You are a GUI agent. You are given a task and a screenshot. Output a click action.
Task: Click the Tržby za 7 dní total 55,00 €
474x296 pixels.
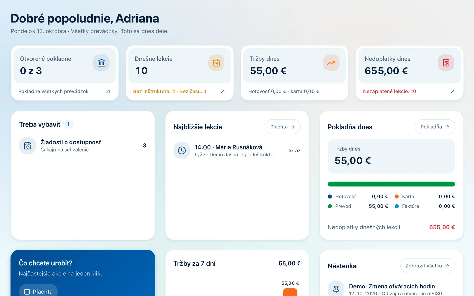(x=290, y=263)
